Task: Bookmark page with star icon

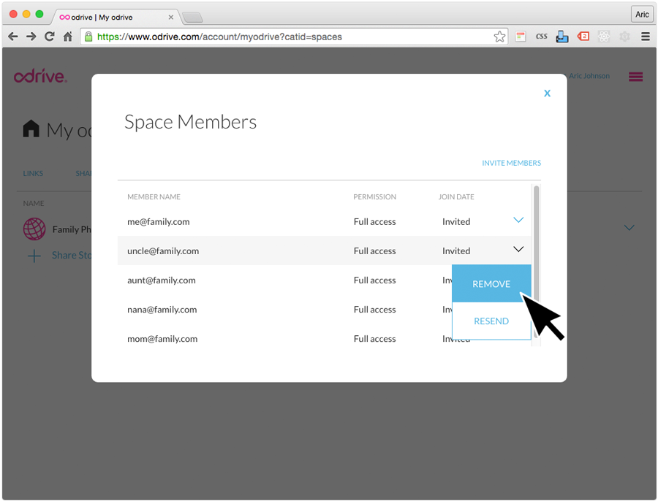Action: click(499, 37)
